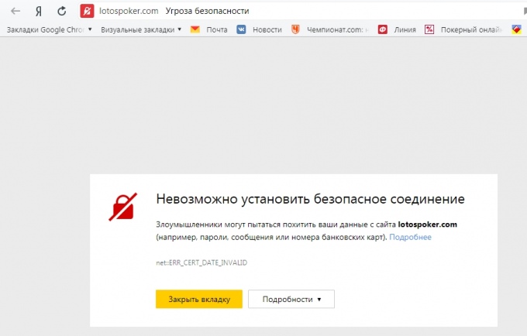Viewport: 527px width, 336px height.
Task: Click the Чемпионат.com shield icon
Action: [x=295, y=29]
